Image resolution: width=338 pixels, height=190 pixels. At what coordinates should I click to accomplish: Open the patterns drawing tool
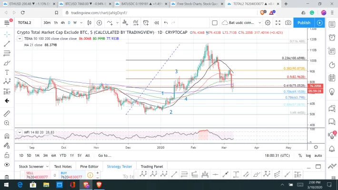click(x=7, y=81)
